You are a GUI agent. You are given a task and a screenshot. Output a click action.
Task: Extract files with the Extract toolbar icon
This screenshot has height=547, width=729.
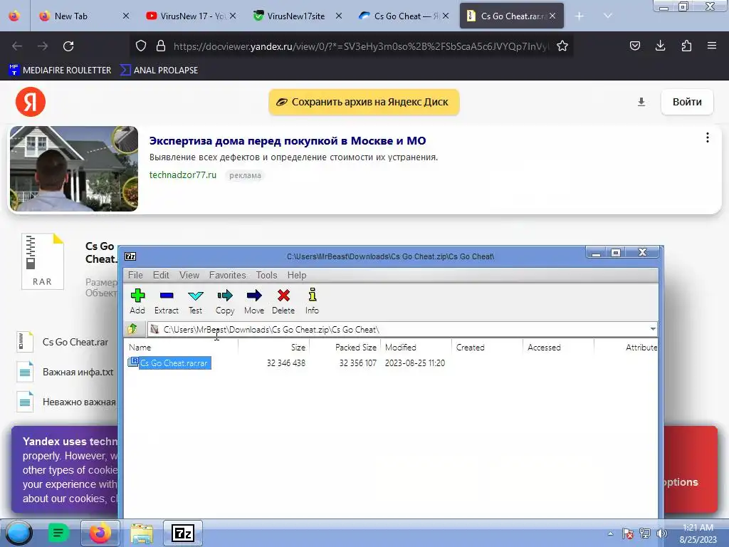coord(167,301)
